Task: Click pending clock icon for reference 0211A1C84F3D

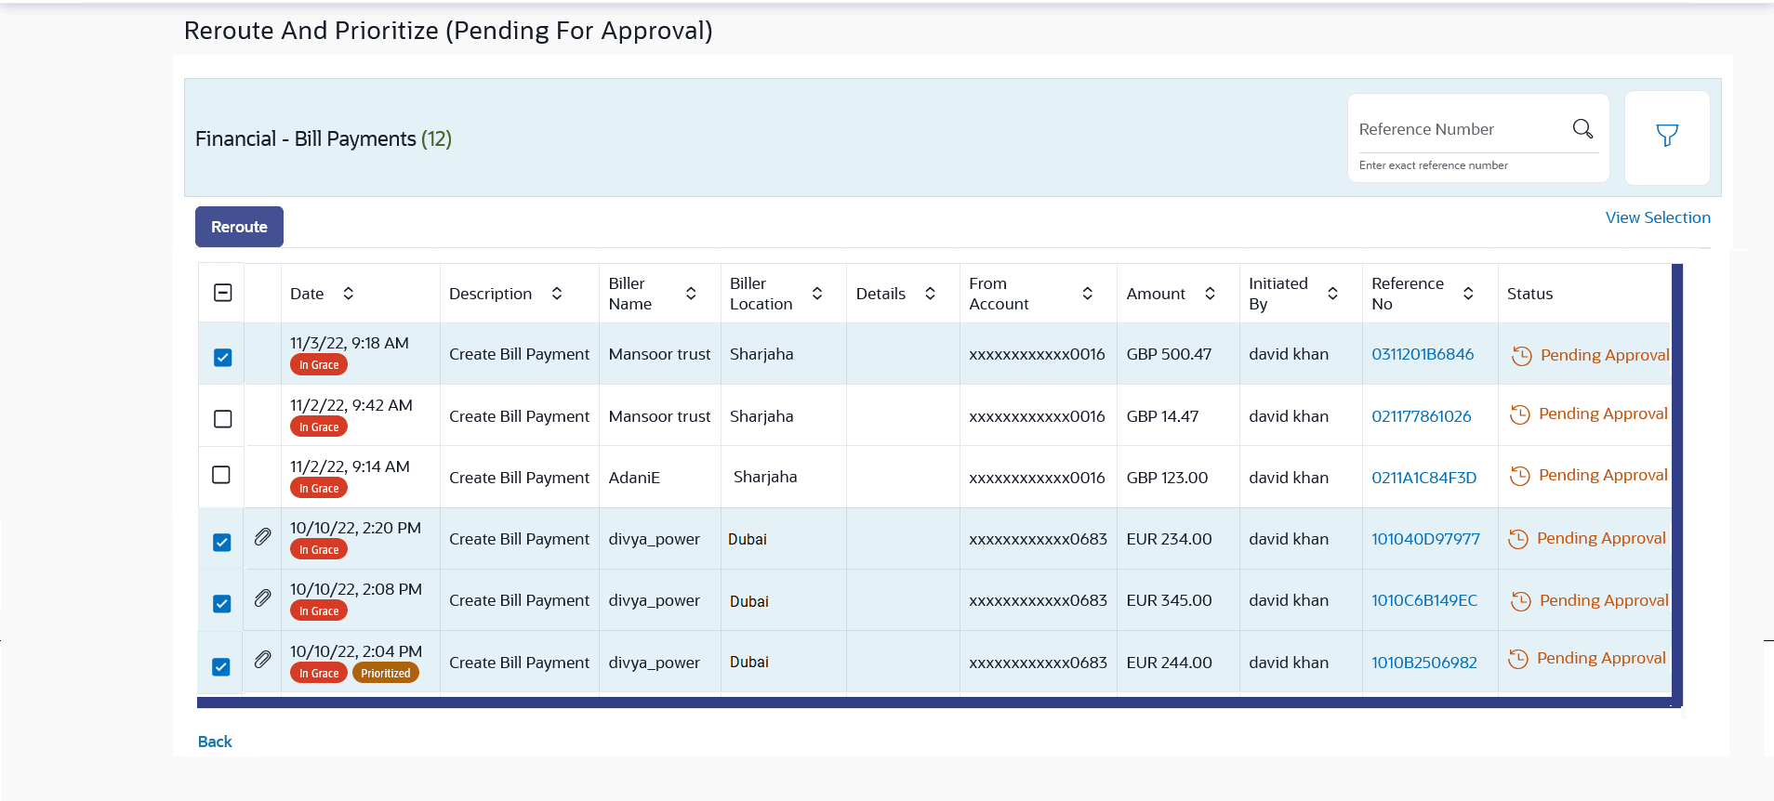Action: [x=1519, y=477]
